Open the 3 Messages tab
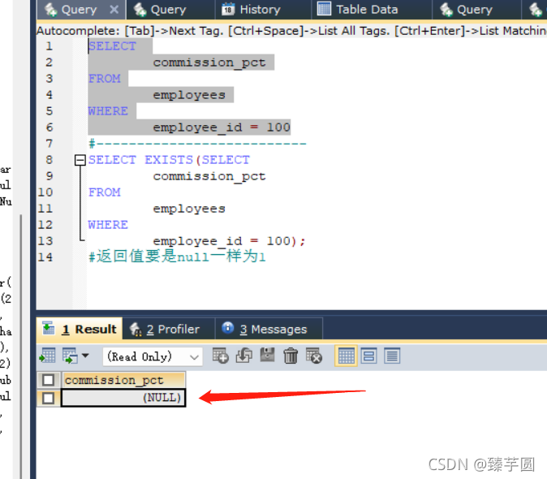Screen dimensions: 547x479 tap(269, 329)
